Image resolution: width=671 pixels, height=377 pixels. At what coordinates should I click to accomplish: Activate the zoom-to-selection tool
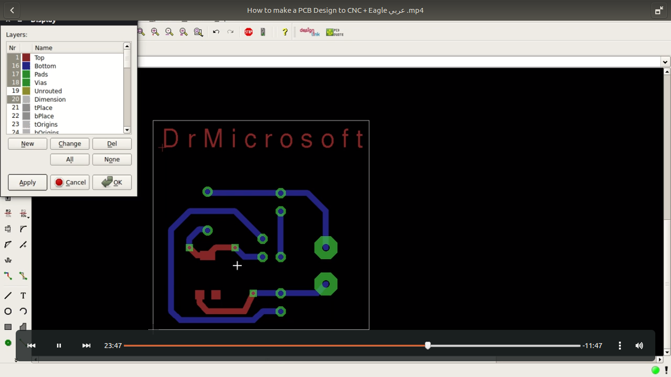[x=198, y=32]
